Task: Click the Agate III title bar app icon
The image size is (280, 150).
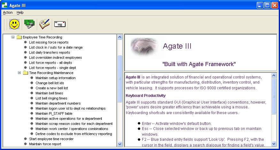Action: pyautogui.click(x=4, y=5)
